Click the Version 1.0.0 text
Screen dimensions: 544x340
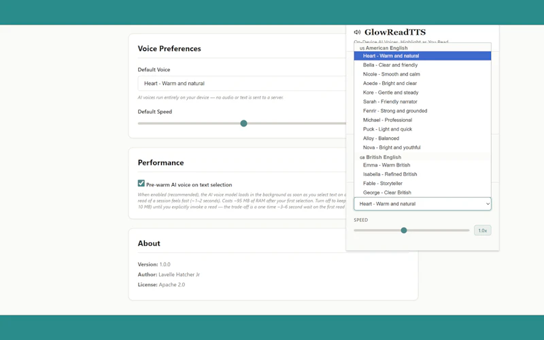[154, 265]
